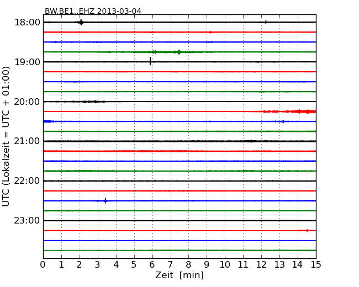Click x-axis tick label 4

point(116,264)
